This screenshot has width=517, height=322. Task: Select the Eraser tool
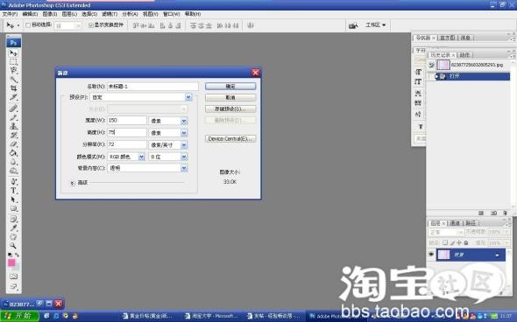point(13,143)
